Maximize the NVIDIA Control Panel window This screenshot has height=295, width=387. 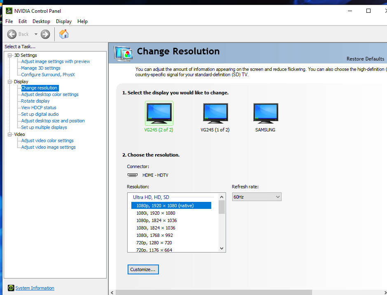point(368,11)
